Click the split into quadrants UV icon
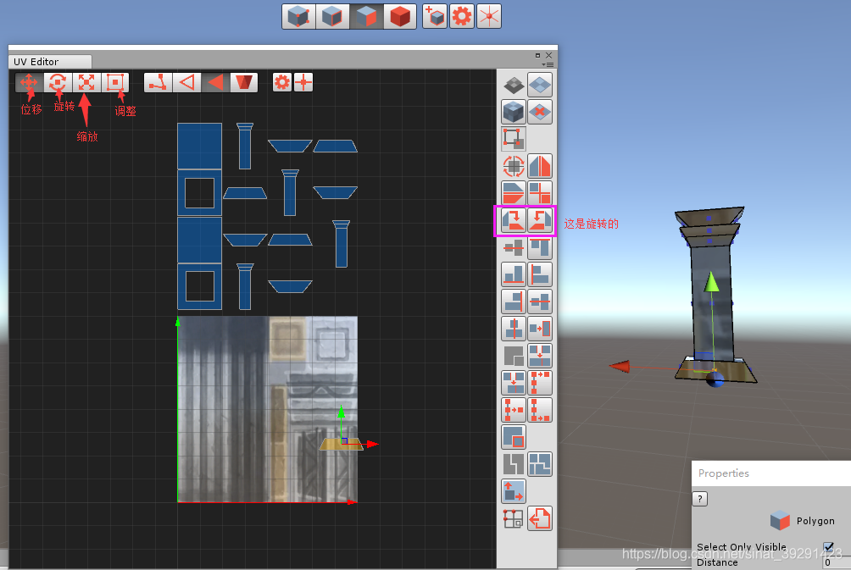This screenshot has width=851, height=570. pos(540,193)
